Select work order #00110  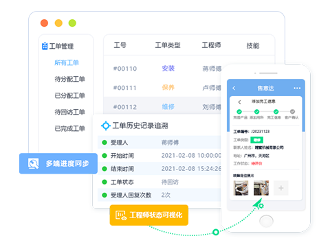125,69
